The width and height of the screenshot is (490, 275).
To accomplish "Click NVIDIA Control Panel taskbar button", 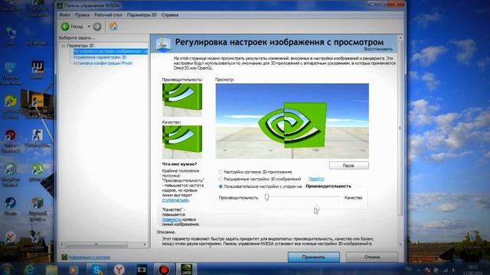I will [x=187, y=269].
